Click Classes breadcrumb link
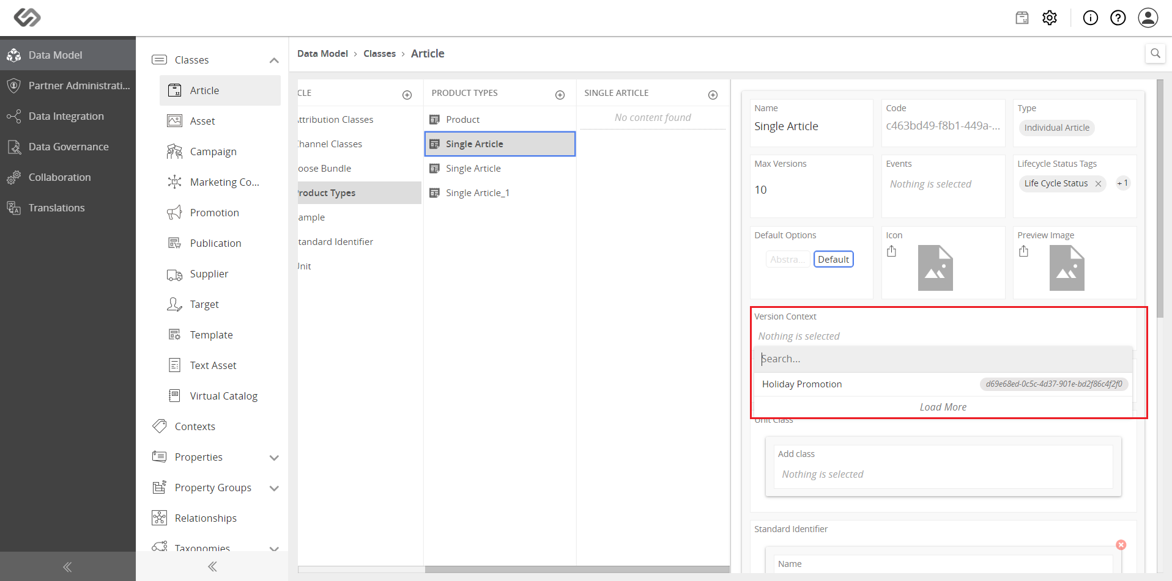Image resolution: width=1172 pixels, height=581 pixels. click(x=379, y=54)
